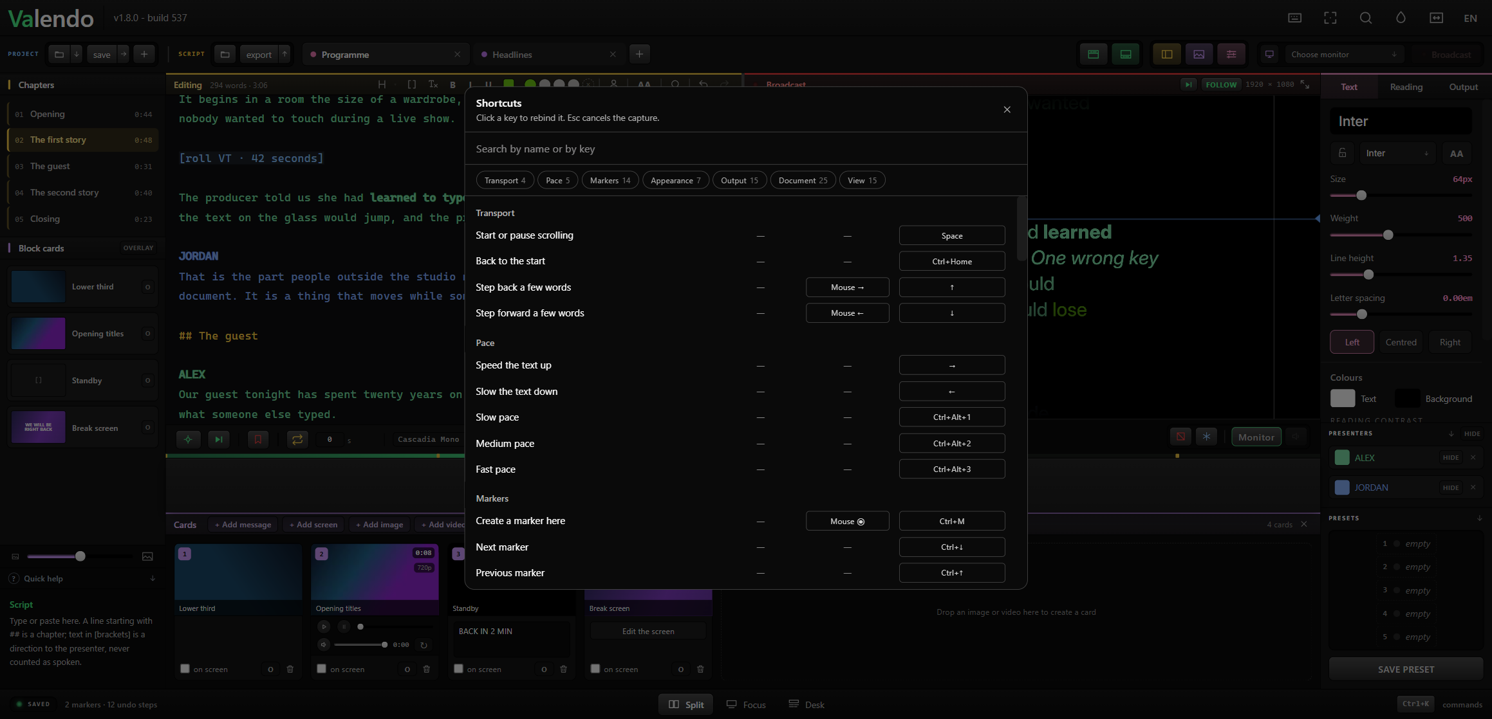This screenshot has height=719, width=1492.
Task: Hide presenter ALEX
Action: pyautogui.click(x=1451, y=458)
